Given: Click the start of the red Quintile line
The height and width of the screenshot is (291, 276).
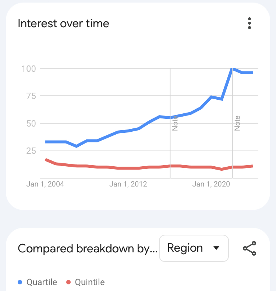Looking at the screenshot, I should click(46, 160).
